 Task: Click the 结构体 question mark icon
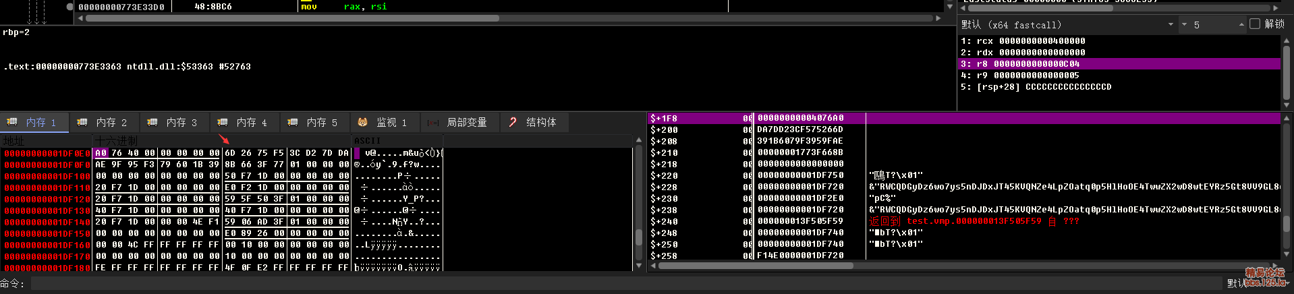[513, 122]
